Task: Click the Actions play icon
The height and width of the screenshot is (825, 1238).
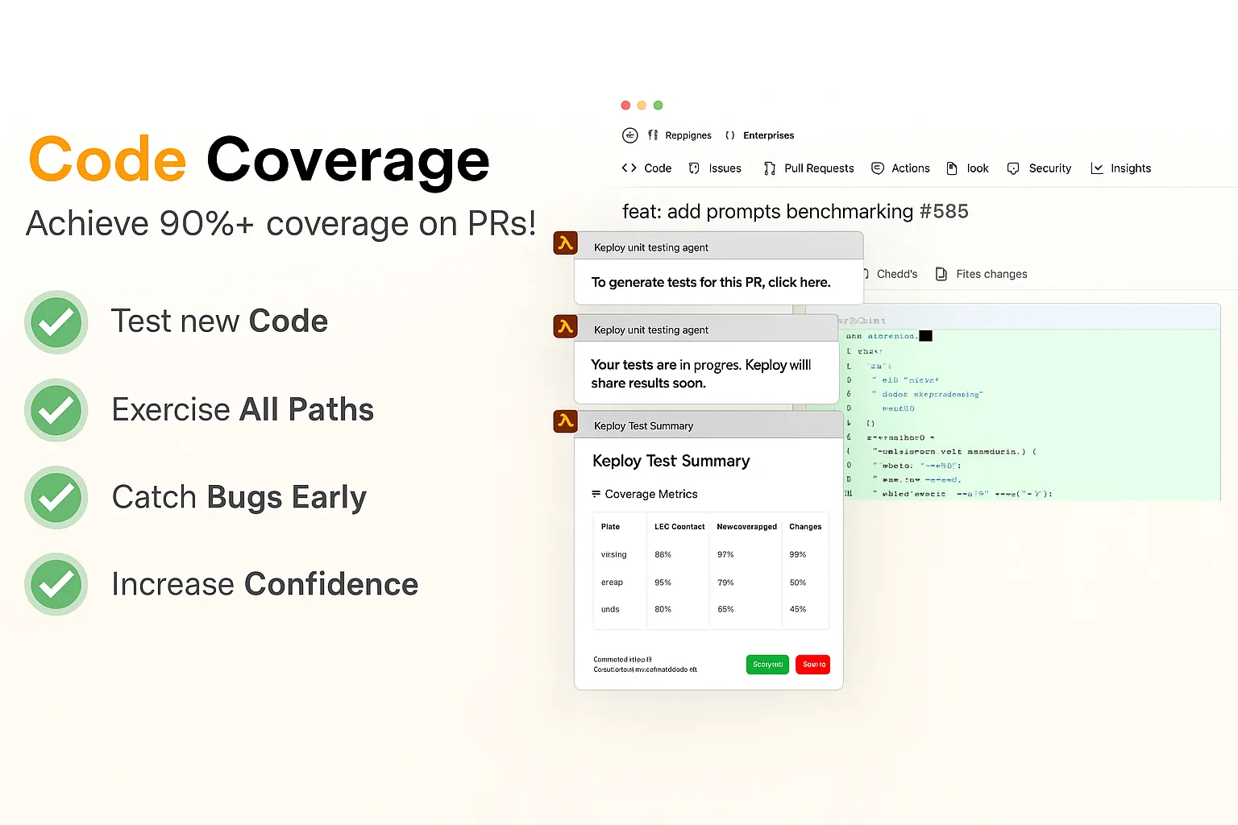Action: (x=878, y=168)
